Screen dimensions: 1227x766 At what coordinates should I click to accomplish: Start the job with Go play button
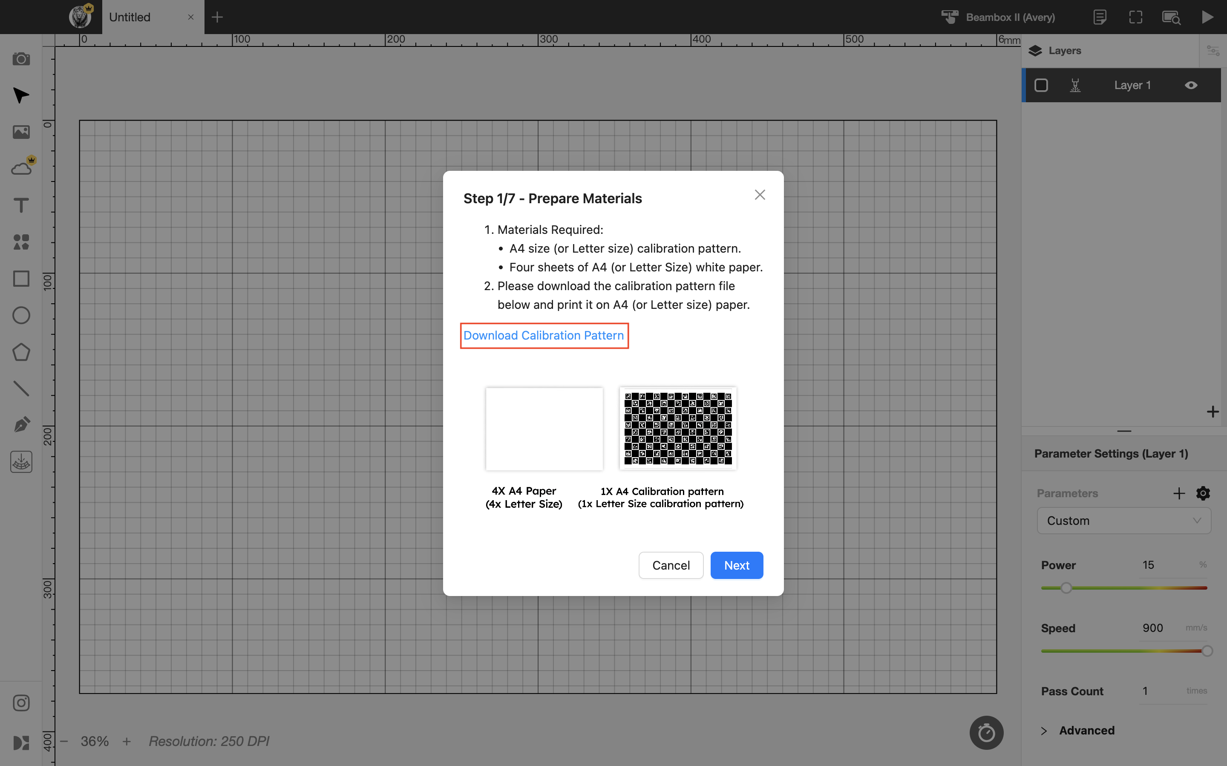[1208, 17]
